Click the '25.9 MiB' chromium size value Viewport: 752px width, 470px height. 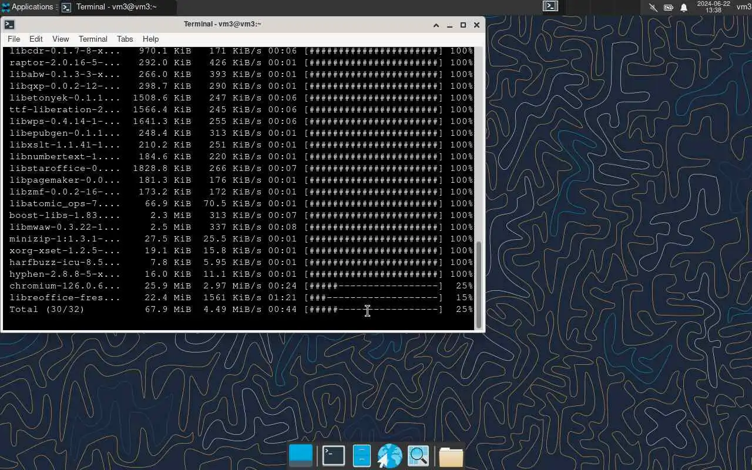168,286
